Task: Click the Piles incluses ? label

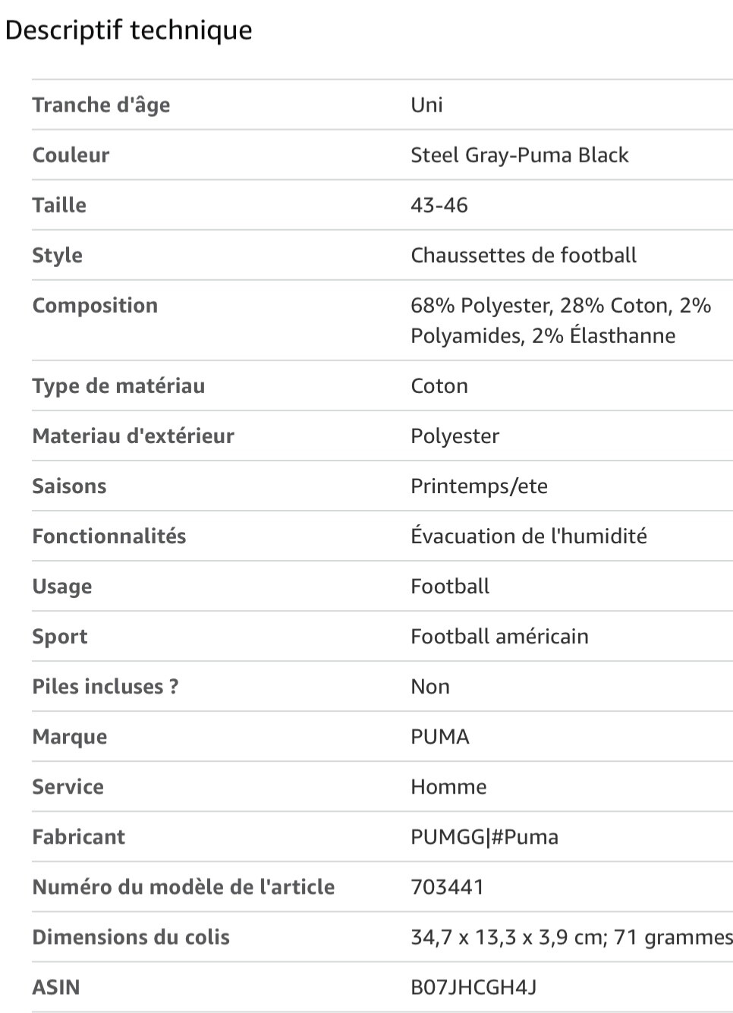Action: (x=105, y=686)
